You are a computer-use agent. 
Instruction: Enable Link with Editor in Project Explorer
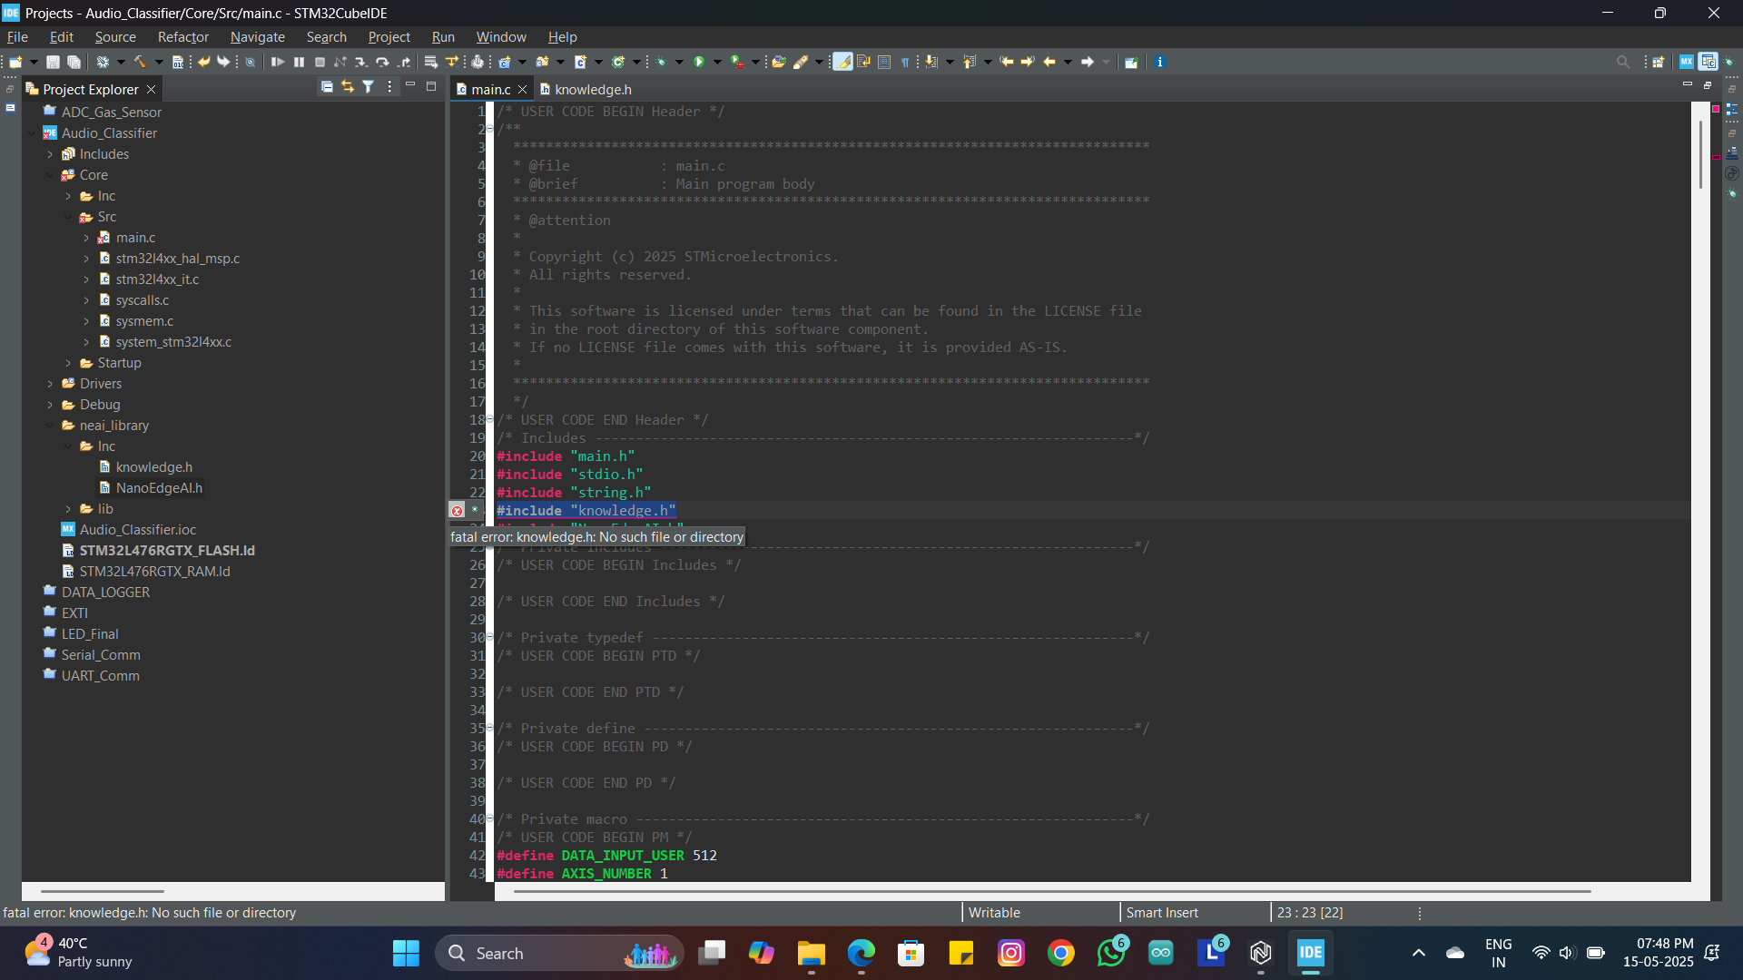pyautogui.click(x=348, y=86)
